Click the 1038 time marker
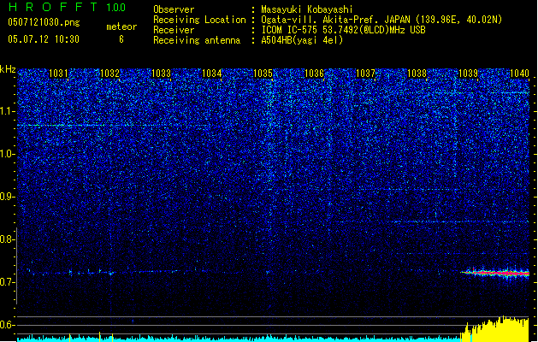538x342 pixels. 417,74
